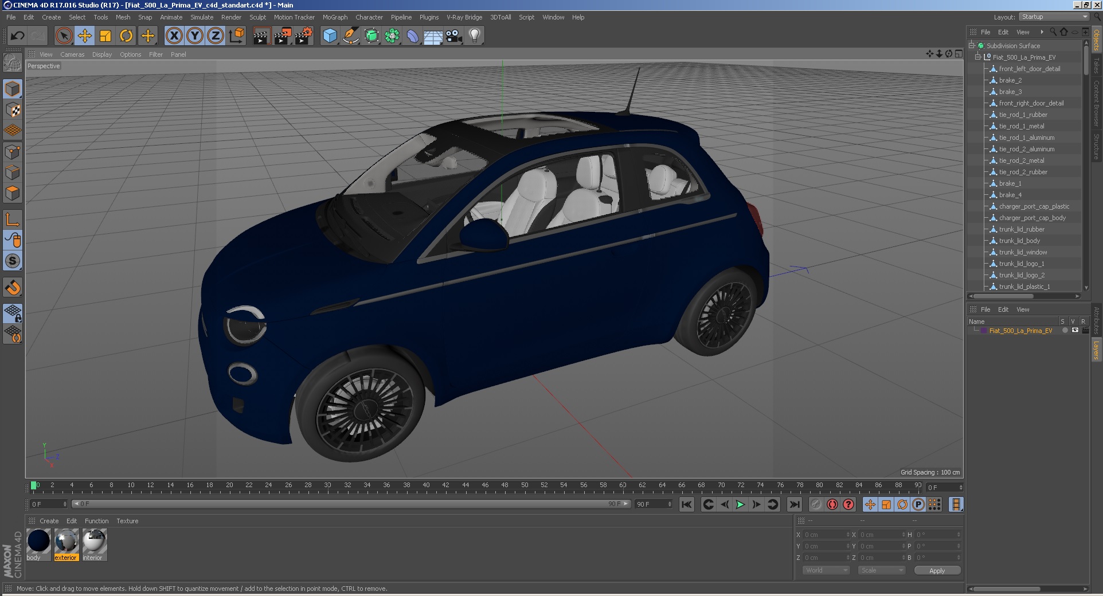The height and width of the screenshot is (596, 1103).
Task: Render the active view clapperboard icon
Action: pos(261,36)
